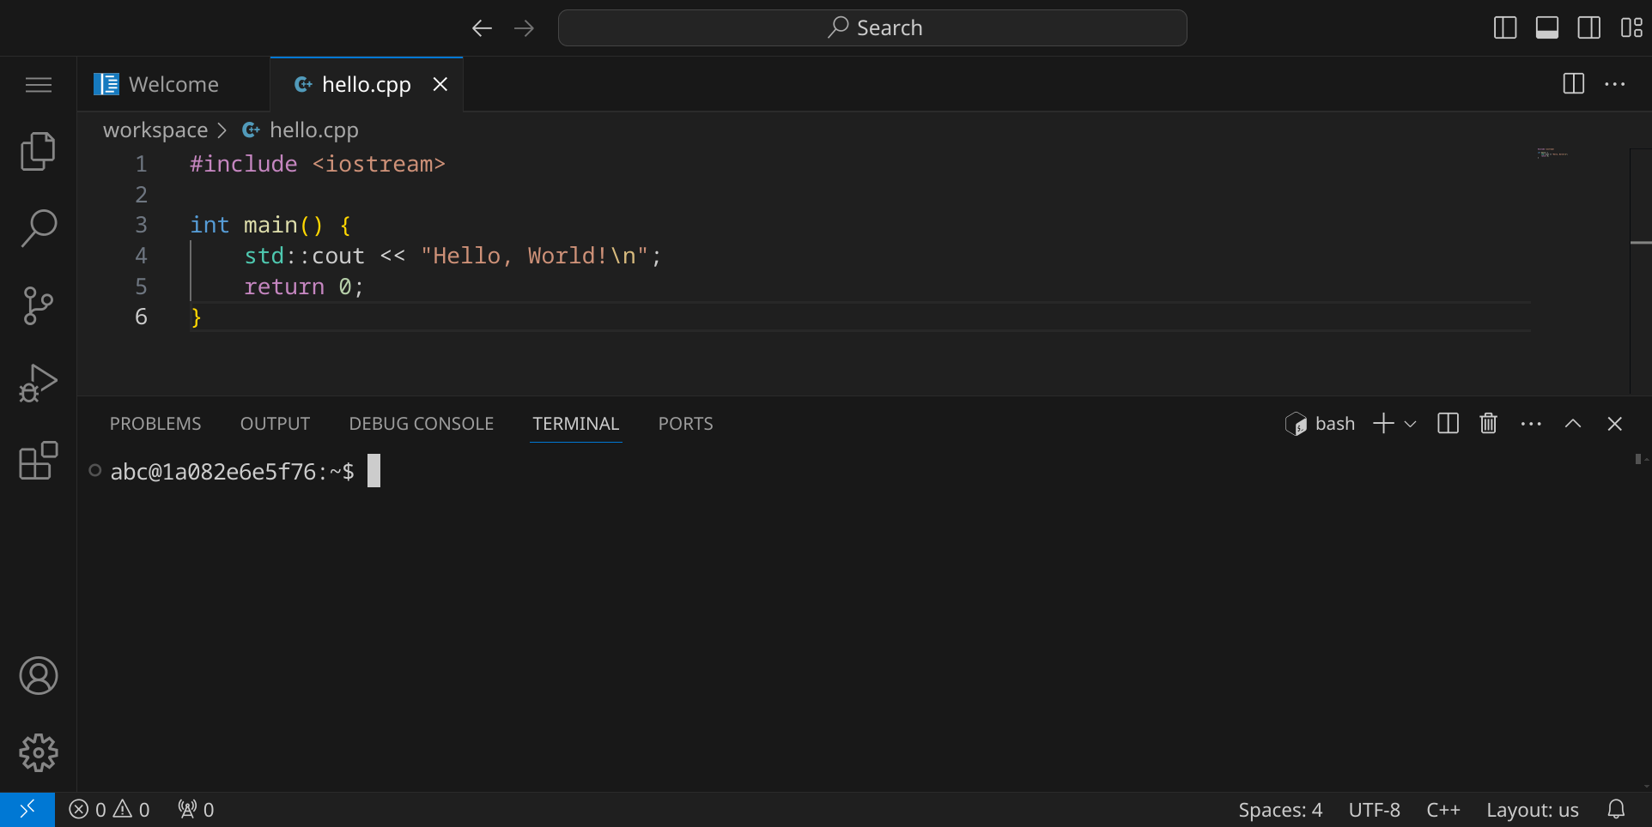Split the terminal pane
The image size is (1652, 827).
point(1448,424)
